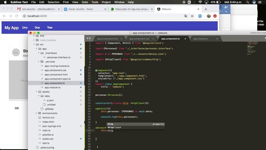Image resolution: width=266 pixels, height=150 pixels.
Task: Collapse the app folder
Action: click(37, 49)
